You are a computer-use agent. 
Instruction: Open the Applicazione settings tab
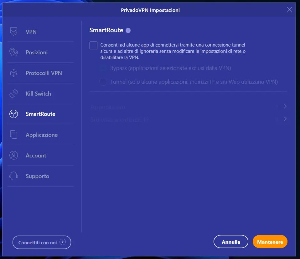tap(40, 135)
